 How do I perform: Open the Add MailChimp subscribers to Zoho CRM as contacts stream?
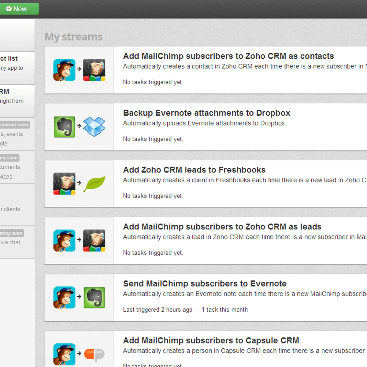point(228,56)
